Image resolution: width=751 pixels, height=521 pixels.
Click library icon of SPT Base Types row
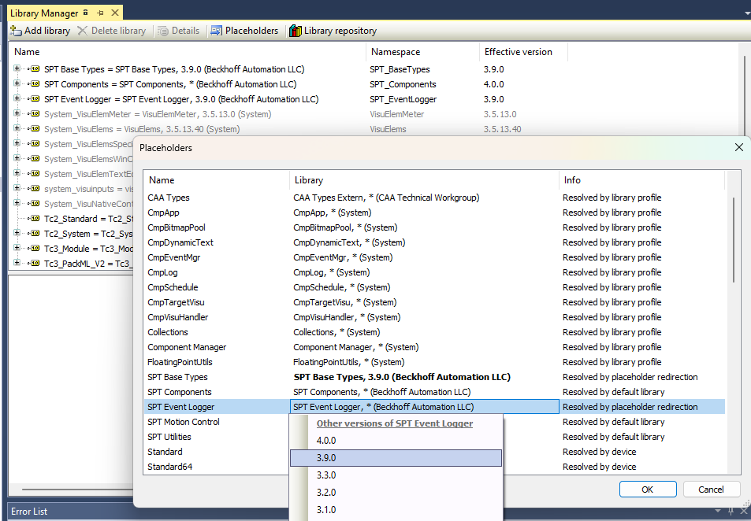point(35,69)
